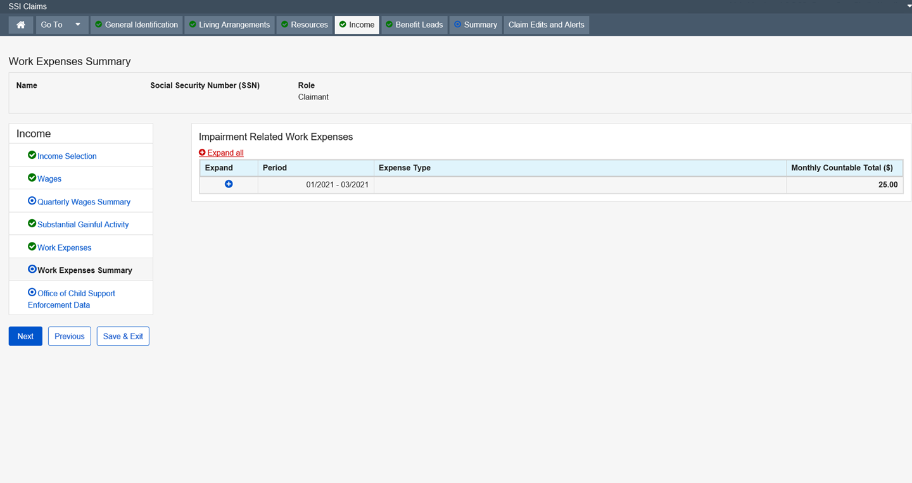Select the Resources tab
Image resolution: width=912 pixels, height=483 pixels.
[x=305, y=25]
